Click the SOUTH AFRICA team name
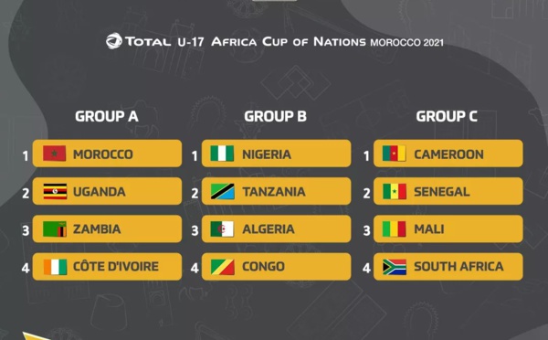This screenshot has height=340, width=548. pos(458,267)
